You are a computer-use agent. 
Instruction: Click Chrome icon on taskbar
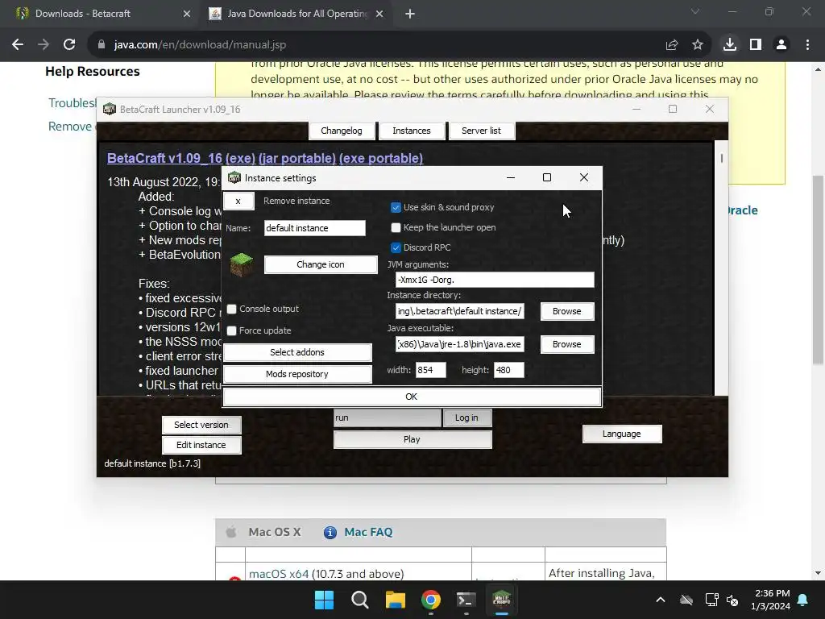pyautogui.click(x=431, y=600)
